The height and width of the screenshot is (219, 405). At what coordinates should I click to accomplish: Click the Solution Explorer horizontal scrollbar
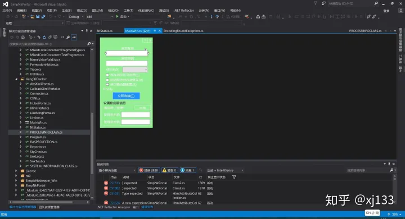49,202
